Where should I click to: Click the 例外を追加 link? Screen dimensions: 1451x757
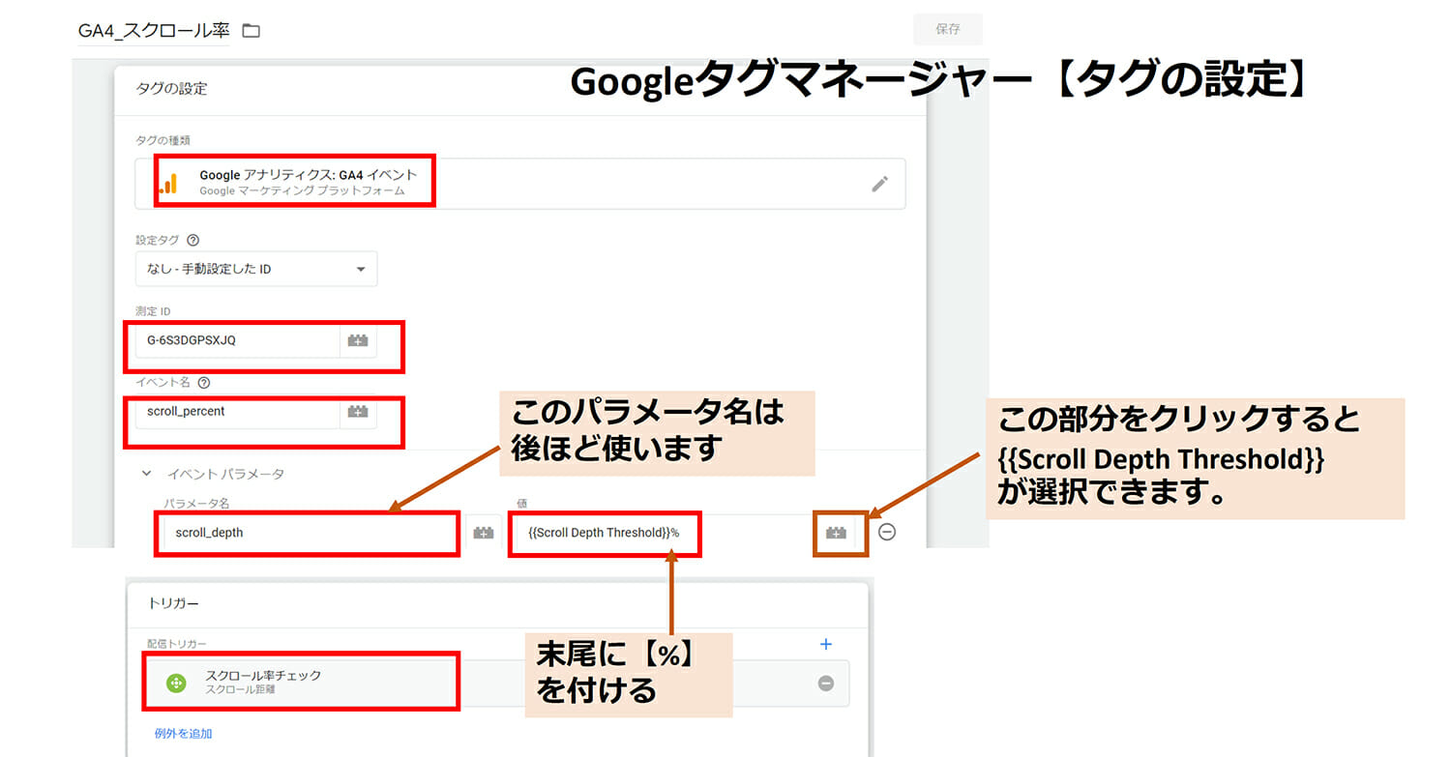(183, 734)
